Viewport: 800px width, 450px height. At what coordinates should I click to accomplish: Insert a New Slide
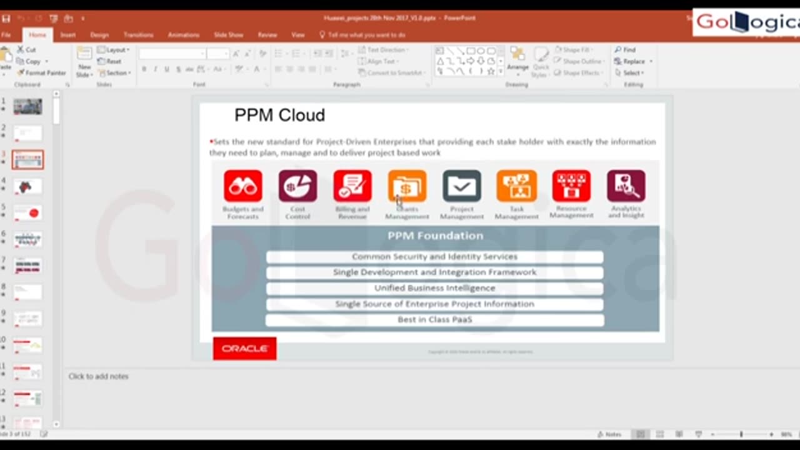coord(84,62)
